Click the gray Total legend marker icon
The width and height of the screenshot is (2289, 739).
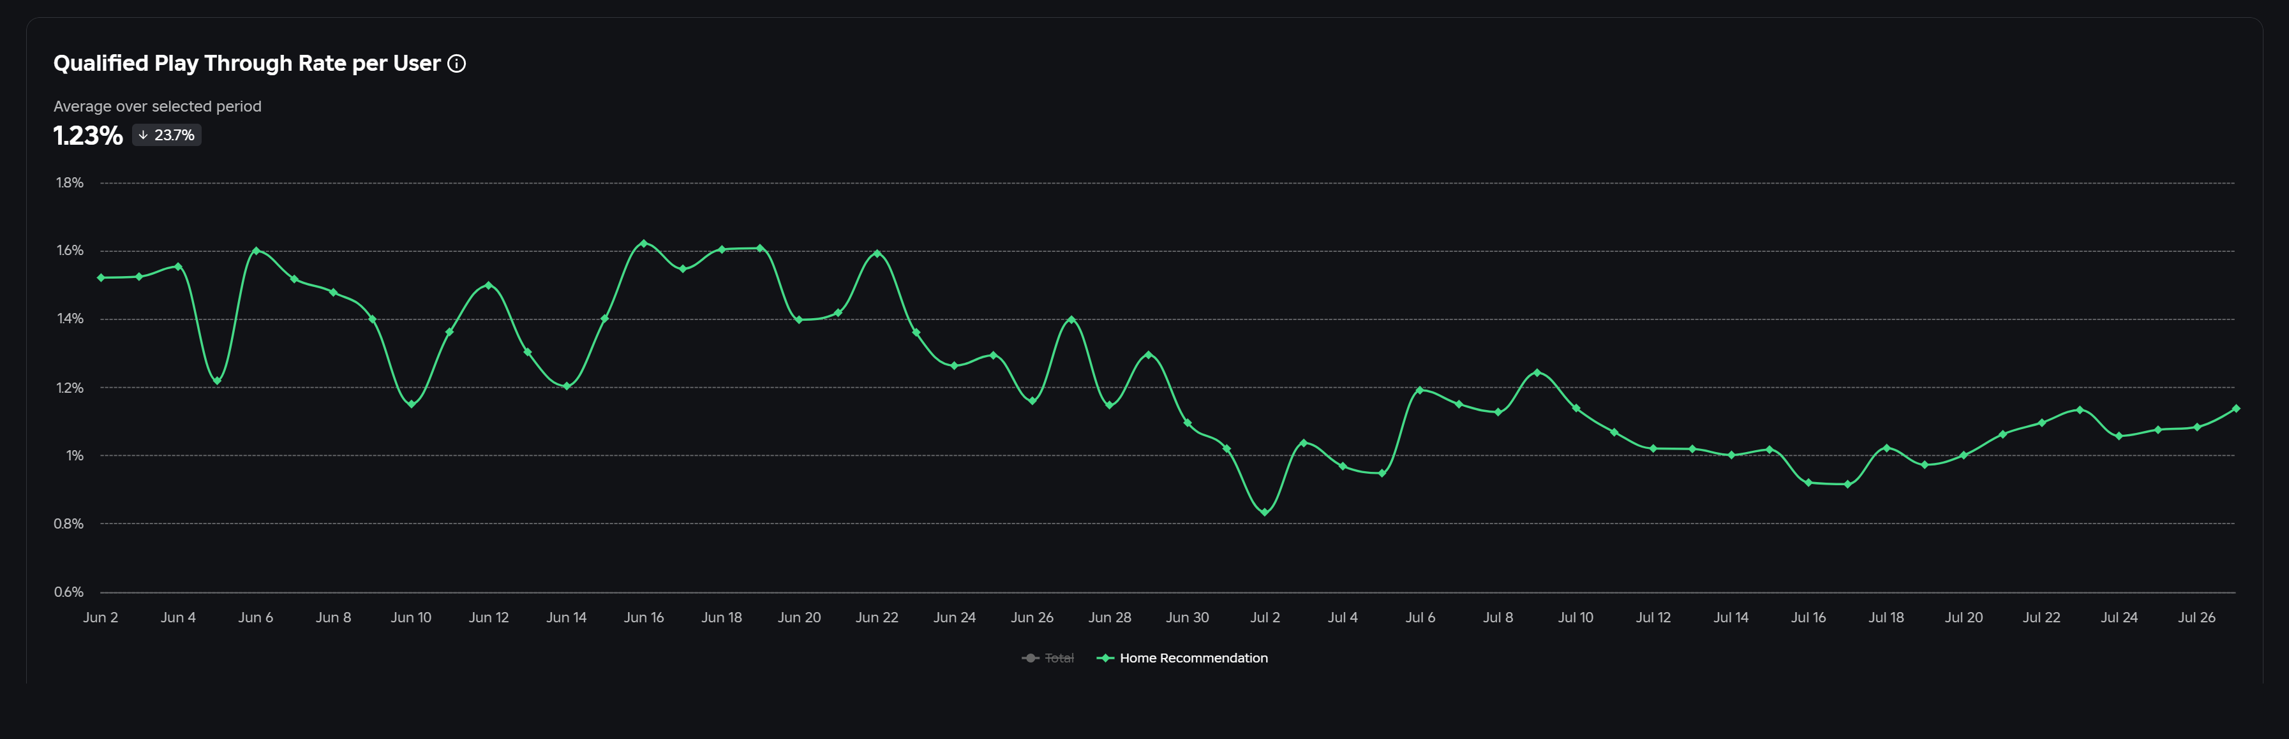pyautogui.click(x=1030, y=658)
